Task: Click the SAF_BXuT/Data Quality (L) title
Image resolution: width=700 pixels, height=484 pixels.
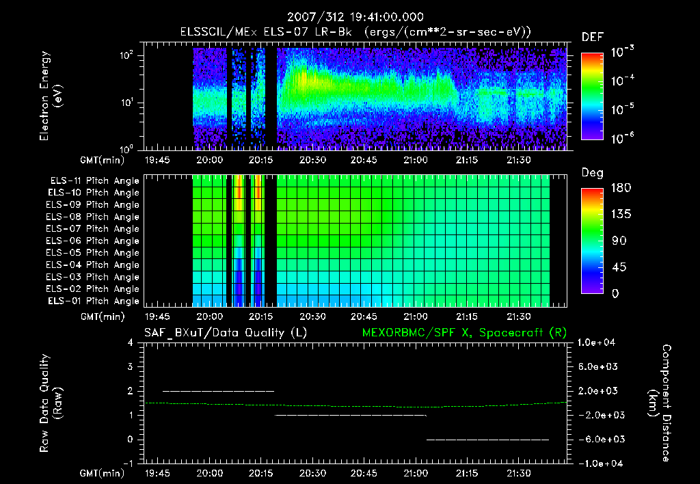Action: 226,333
